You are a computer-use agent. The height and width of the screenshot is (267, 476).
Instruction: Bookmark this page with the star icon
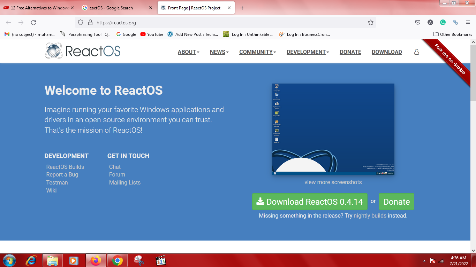[370, 22]
